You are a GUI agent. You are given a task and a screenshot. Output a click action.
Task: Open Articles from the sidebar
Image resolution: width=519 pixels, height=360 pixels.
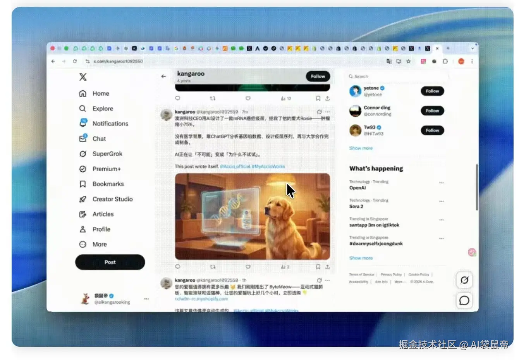click(96, 214)
